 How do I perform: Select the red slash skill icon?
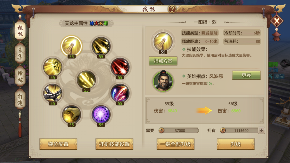point(120,67)
